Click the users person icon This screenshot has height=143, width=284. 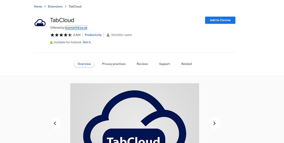tap(108, 35)
